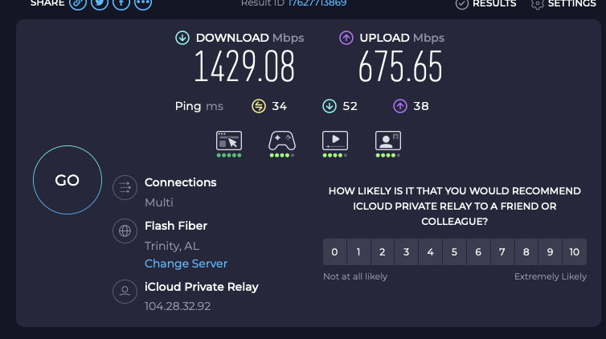Open more share options ellipsis icon
Screen dimensions: 606x339
[x=143, y=3]
